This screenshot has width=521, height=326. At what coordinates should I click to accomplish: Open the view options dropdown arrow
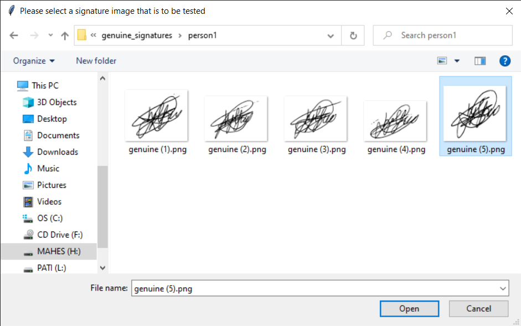point(457,61)
